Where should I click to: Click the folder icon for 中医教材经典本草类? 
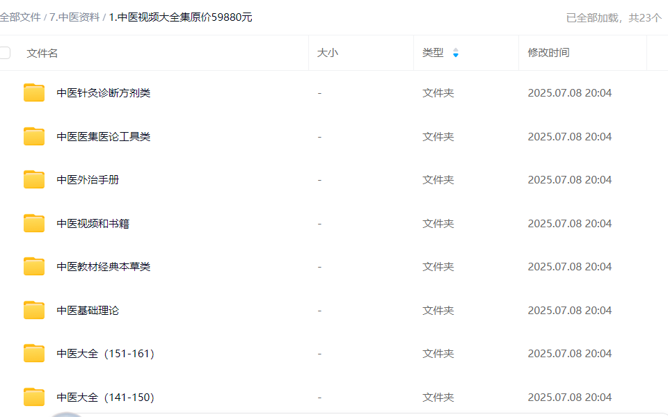tap(34, 267)
